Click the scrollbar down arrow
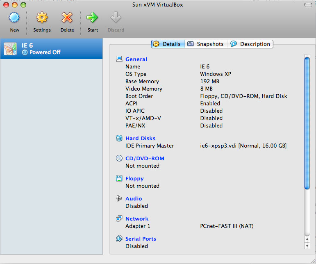 (307, 246)
